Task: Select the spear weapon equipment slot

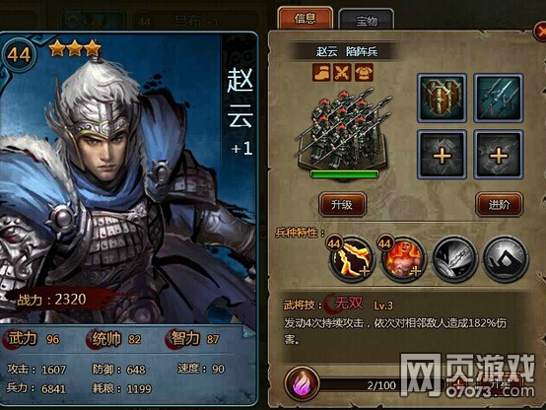Action: [x=499, y=98]
